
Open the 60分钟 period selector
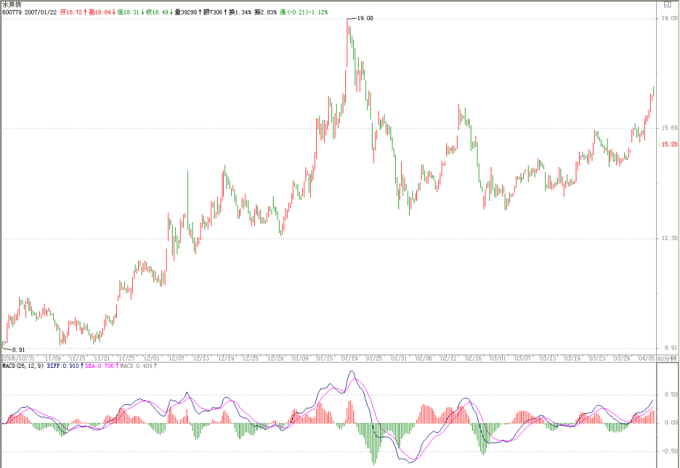coord(667,359)
